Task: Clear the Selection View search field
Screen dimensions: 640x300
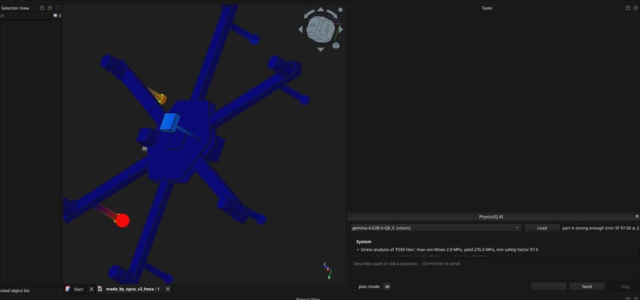Action: 55,16
